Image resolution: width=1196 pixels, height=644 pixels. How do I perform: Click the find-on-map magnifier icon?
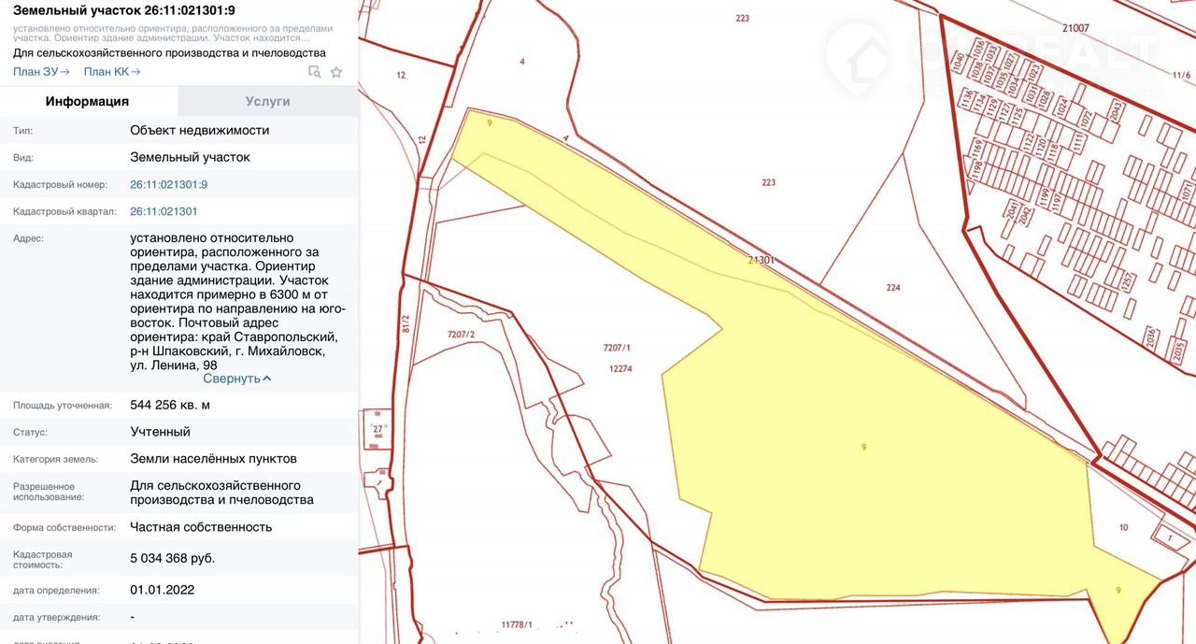315,72
